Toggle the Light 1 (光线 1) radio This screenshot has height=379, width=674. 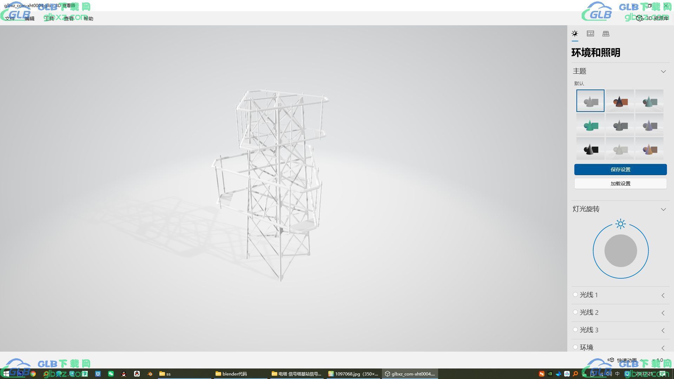tap(575, 295)
